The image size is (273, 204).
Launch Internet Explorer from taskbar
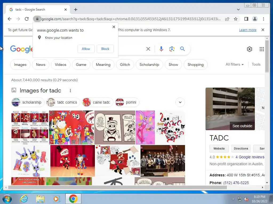point(24,199)
